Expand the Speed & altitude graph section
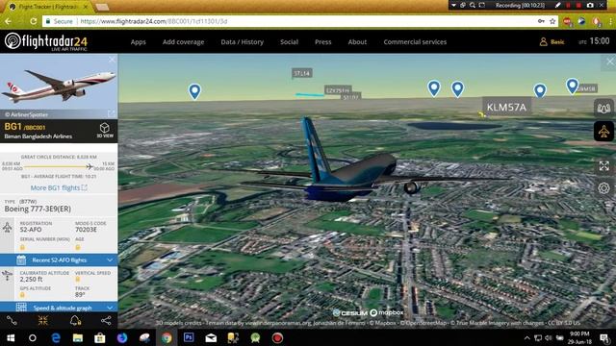 pos(59,308)
